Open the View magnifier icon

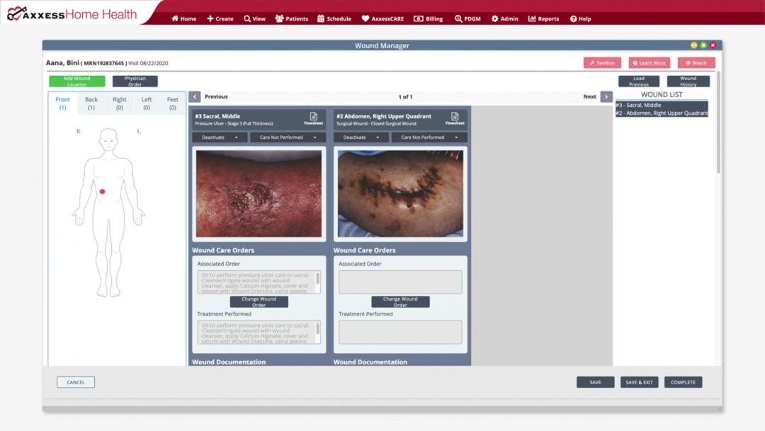click(246, 18)
